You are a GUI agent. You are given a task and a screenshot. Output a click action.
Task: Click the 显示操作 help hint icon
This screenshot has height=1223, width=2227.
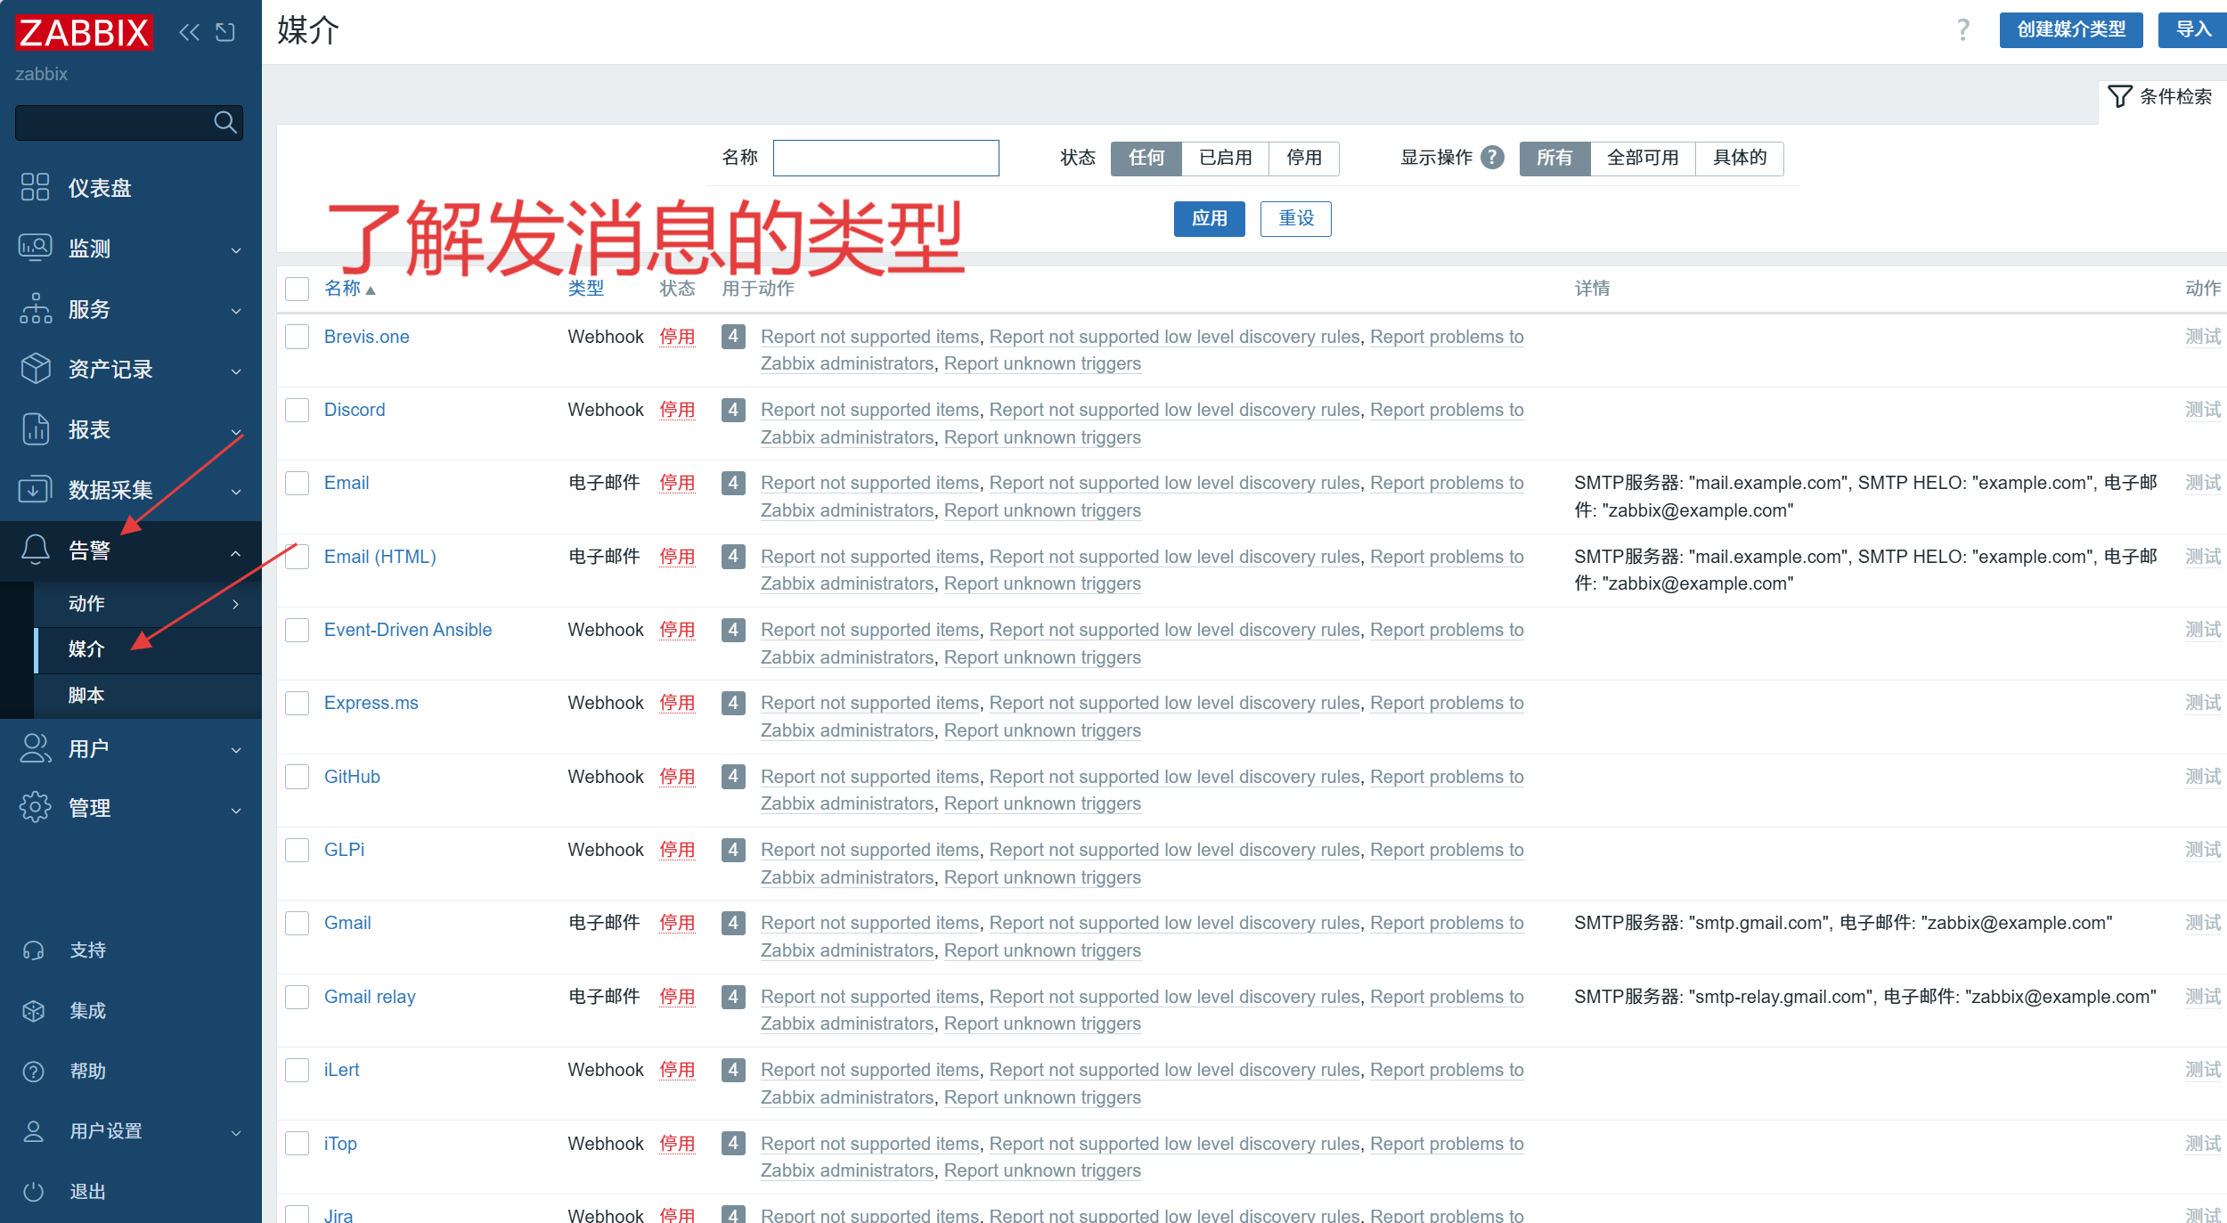1492,158
